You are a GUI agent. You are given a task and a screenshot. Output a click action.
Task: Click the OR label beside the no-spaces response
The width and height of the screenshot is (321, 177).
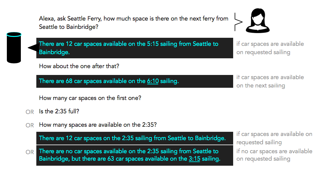pyautogui.click(x=30, y=152)
